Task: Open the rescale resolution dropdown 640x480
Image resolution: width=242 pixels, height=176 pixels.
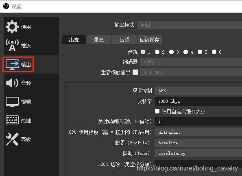Action: coord(191,72)
